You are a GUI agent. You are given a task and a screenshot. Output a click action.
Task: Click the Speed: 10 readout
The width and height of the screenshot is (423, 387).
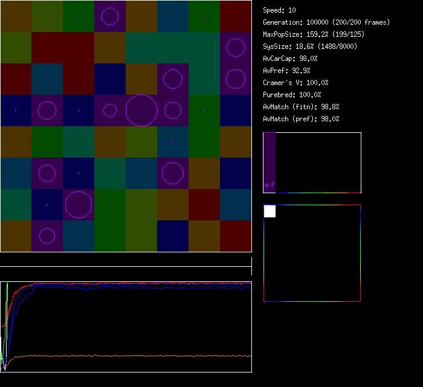(x=279, y=10)
